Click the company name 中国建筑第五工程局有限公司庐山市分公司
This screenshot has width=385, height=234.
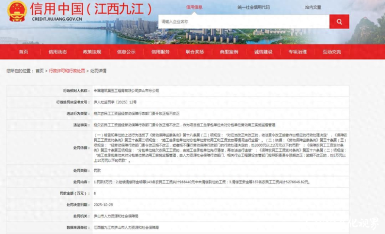[126, 90]
